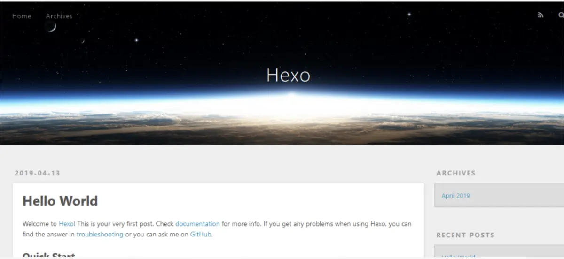564x259 pixels.
Task: Follow the Hexo link in welcome text
Action: point(66,224)
